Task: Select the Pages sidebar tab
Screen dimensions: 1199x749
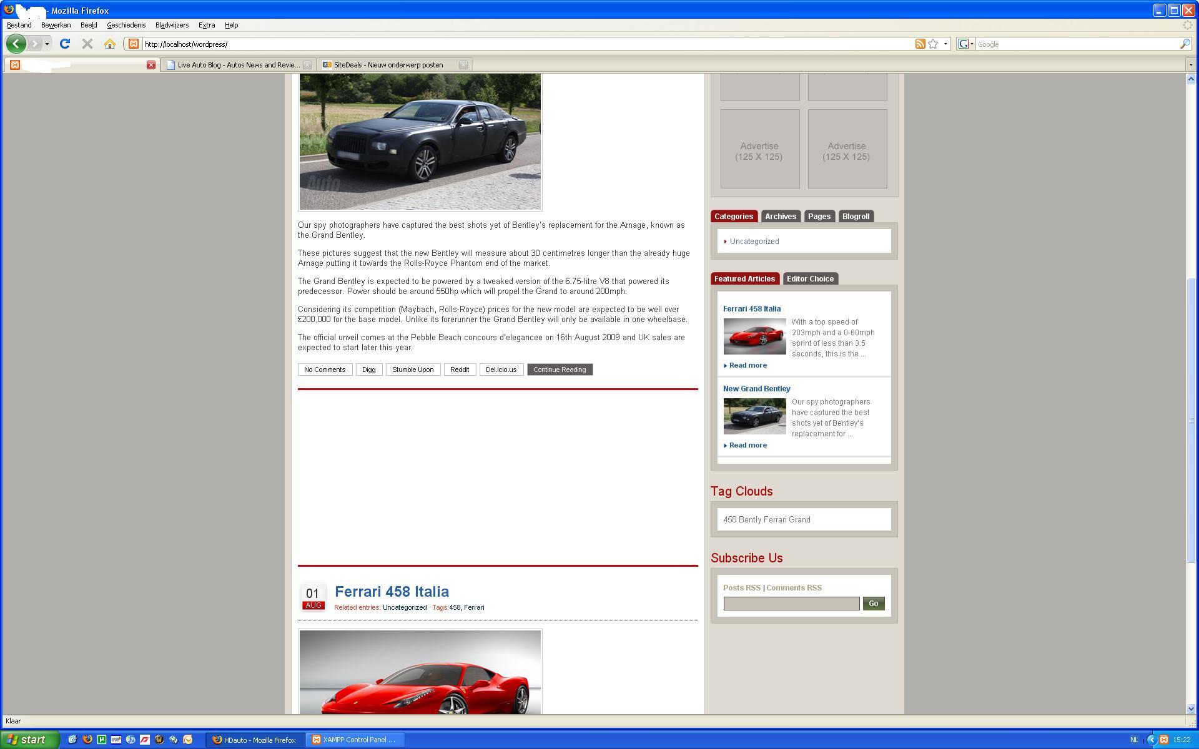Action: [819, 216]
